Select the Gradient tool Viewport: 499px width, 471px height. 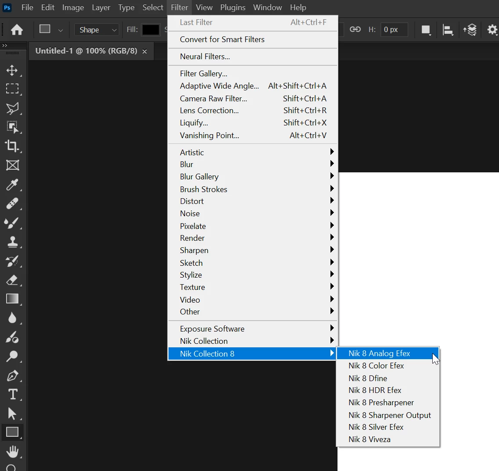coord(12,299)
